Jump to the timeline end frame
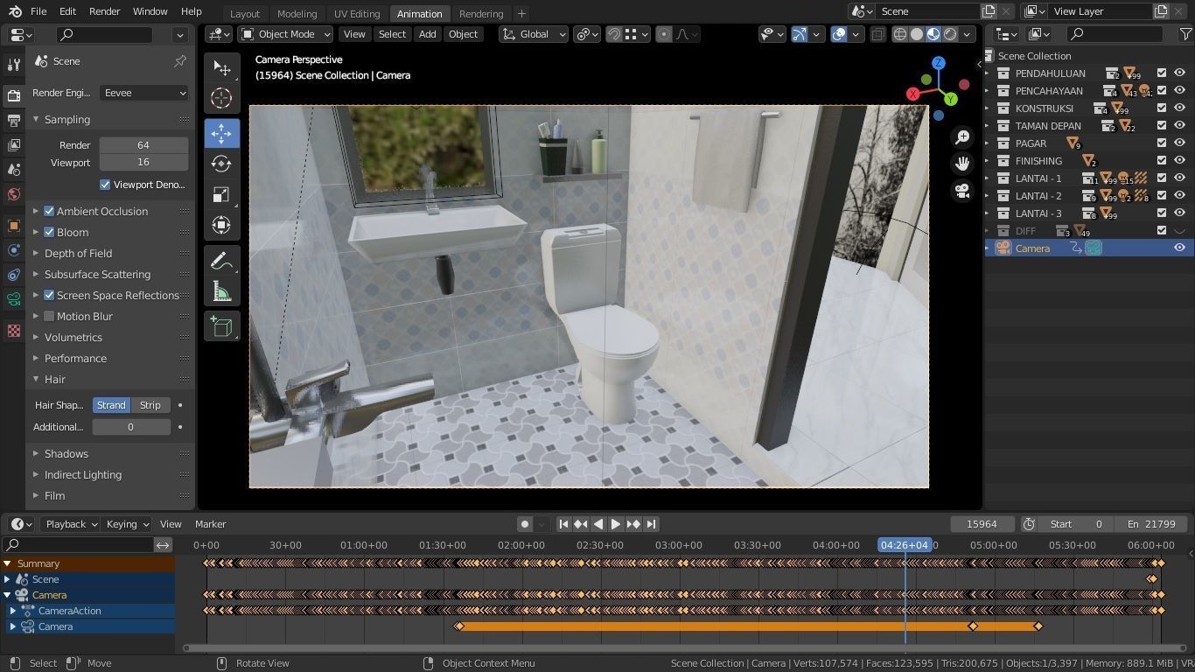 [x=651, y=524]
